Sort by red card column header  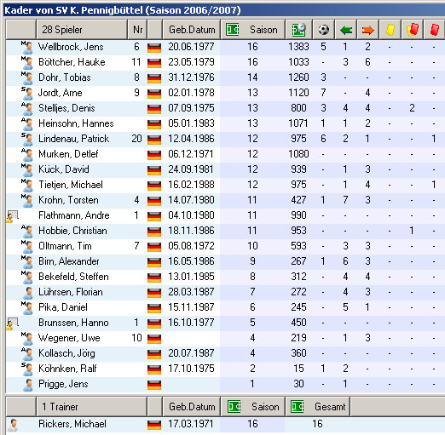coord(435,30)
